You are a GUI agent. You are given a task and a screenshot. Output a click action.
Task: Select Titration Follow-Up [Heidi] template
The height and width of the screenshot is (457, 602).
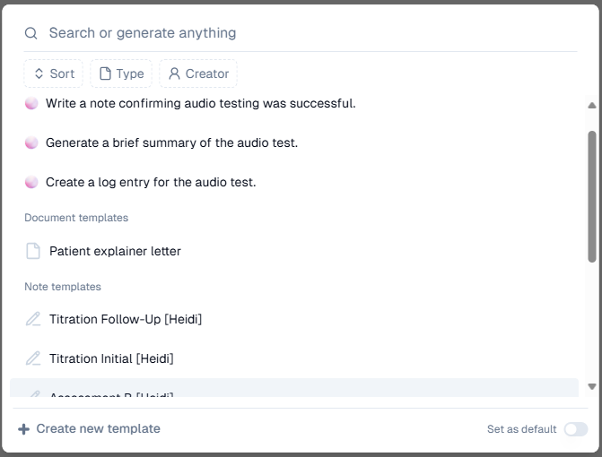[126, 319]
